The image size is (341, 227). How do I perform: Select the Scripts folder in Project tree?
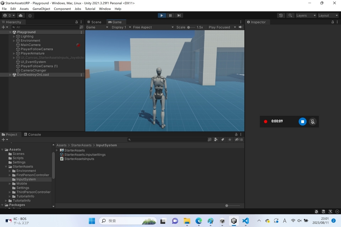(18, 158)
